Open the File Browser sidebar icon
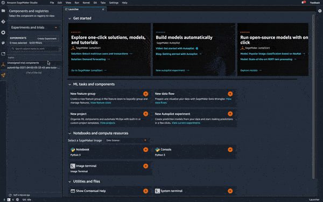323x202 pixels. click(3, 11)
